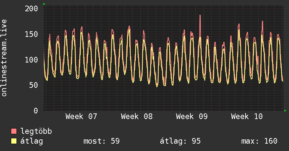Click the tallest red spike in the graph

click(x=200, y=16)
